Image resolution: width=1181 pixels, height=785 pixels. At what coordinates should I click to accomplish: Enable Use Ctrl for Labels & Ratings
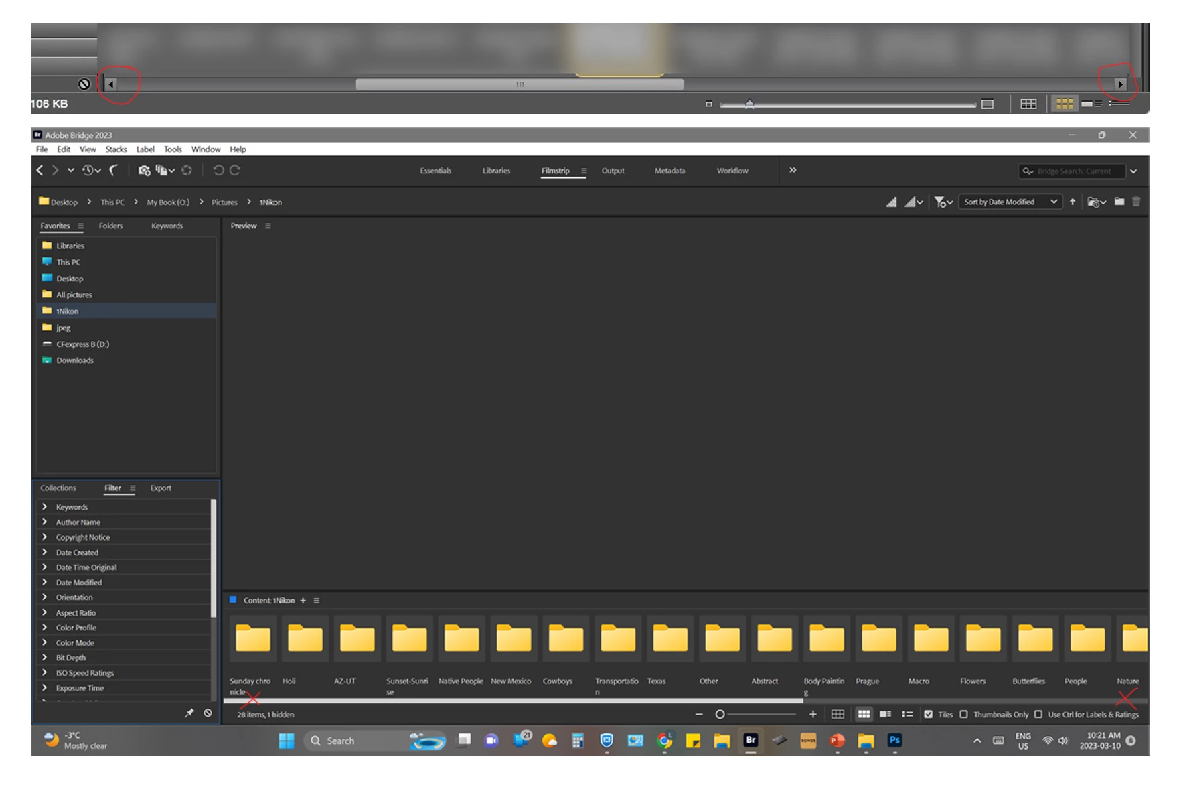tap(1038, 715)
